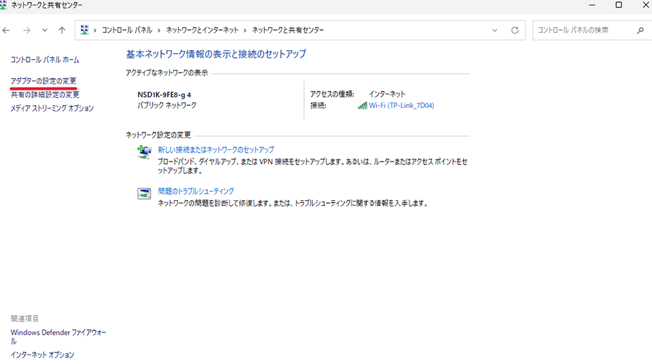
Task: Open 共有の詳細設定の変更
Action: 45,94
